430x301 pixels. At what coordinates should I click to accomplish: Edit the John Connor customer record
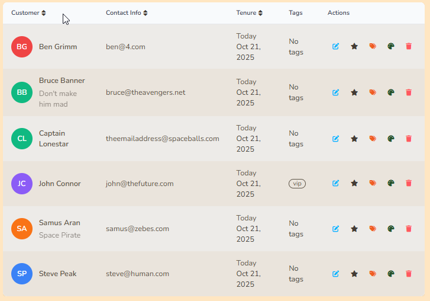(336, 183)
